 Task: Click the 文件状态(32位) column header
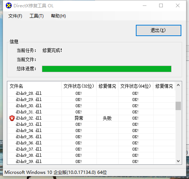(x=79, y=86)
